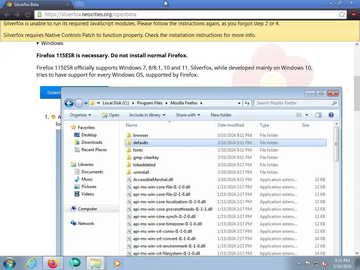Select the fonts folder

pos(225,150)
